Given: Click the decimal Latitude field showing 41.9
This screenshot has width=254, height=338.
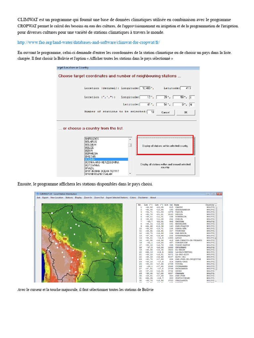Looking at the screenshot, I should 186,88.
